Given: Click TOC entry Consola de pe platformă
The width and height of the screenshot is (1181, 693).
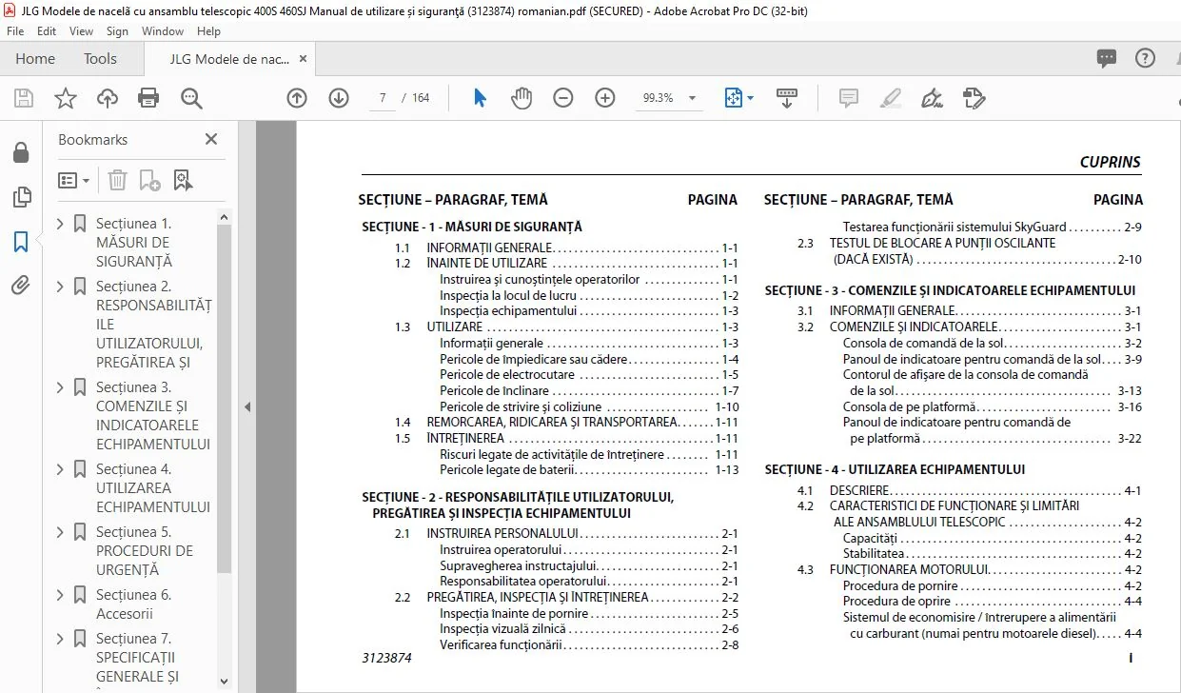Looking at the screenshot, I should pyautogui.click(x=993, y=407).
